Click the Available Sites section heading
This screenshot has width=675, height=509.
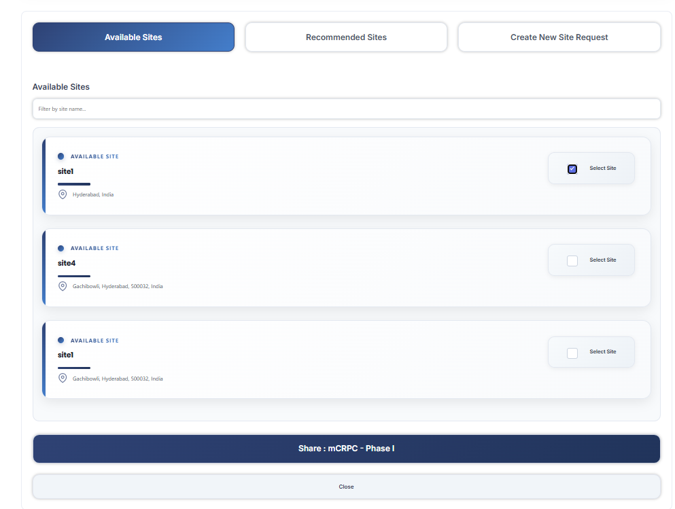60,86
